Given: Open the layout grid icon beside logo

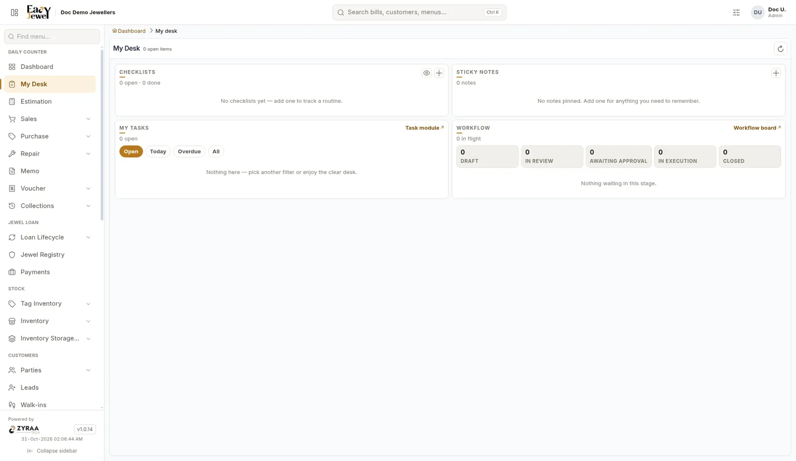Looking at the screenshot, I should tap(14, 12).
